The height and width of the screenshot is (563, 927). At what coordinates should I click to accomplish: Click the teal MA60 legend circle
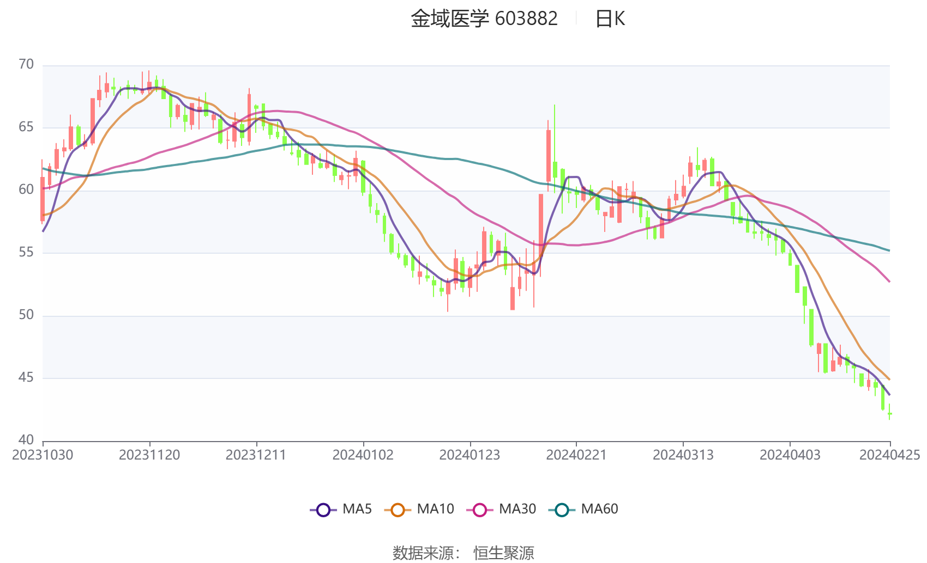[x=562, y=510]
